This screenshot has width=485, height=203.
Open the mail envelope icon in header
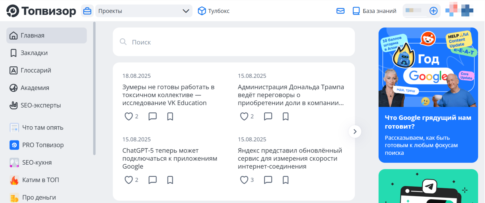pyautogui.click(x=340, y=11)
